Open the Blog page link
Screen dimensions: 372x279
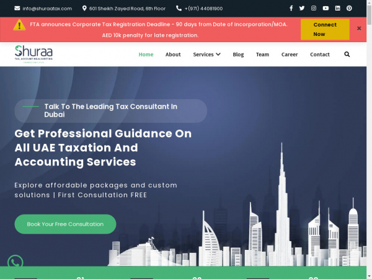click(x=238, y=55)
